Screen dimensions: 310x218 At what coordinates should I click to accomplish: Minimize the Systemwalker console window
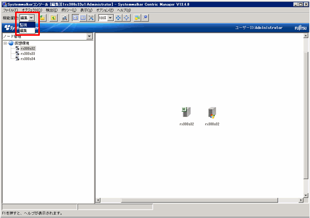(296, 5)
